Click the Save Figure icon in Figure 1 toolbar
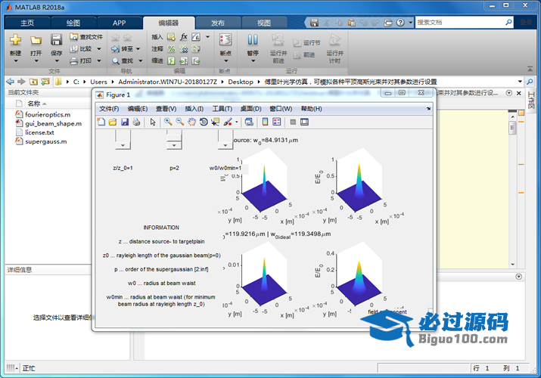 125,122
